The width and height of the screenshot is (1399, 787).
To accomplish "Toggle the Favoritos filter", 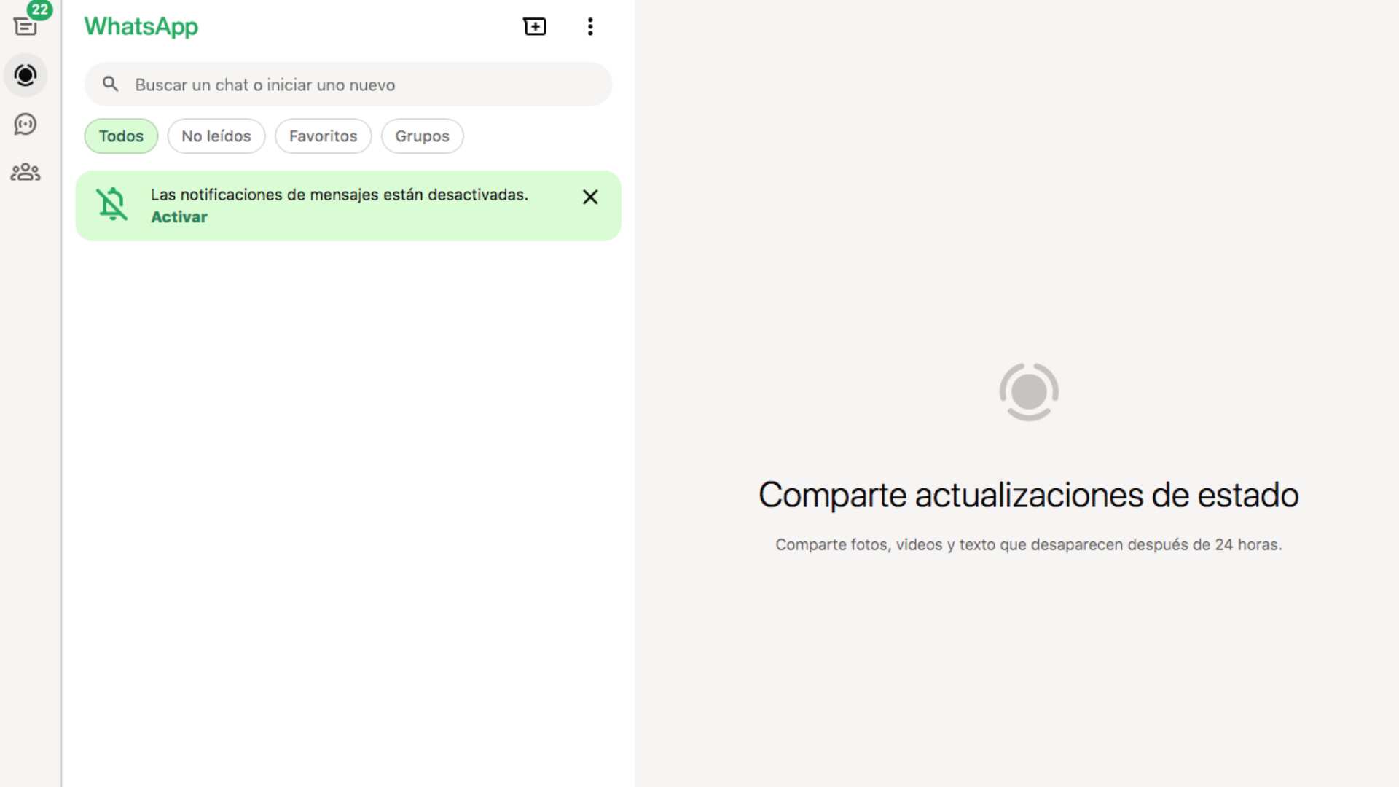I will pos(323,136).
